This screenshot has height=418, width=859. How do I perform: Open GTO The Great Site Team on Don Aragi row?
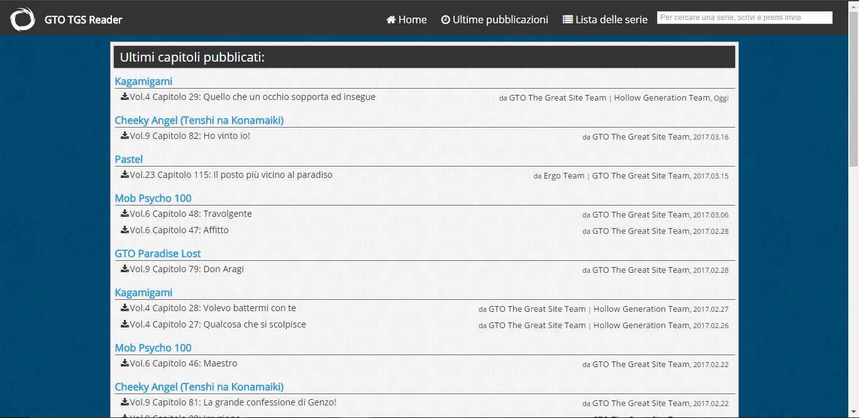pos(641,270)
